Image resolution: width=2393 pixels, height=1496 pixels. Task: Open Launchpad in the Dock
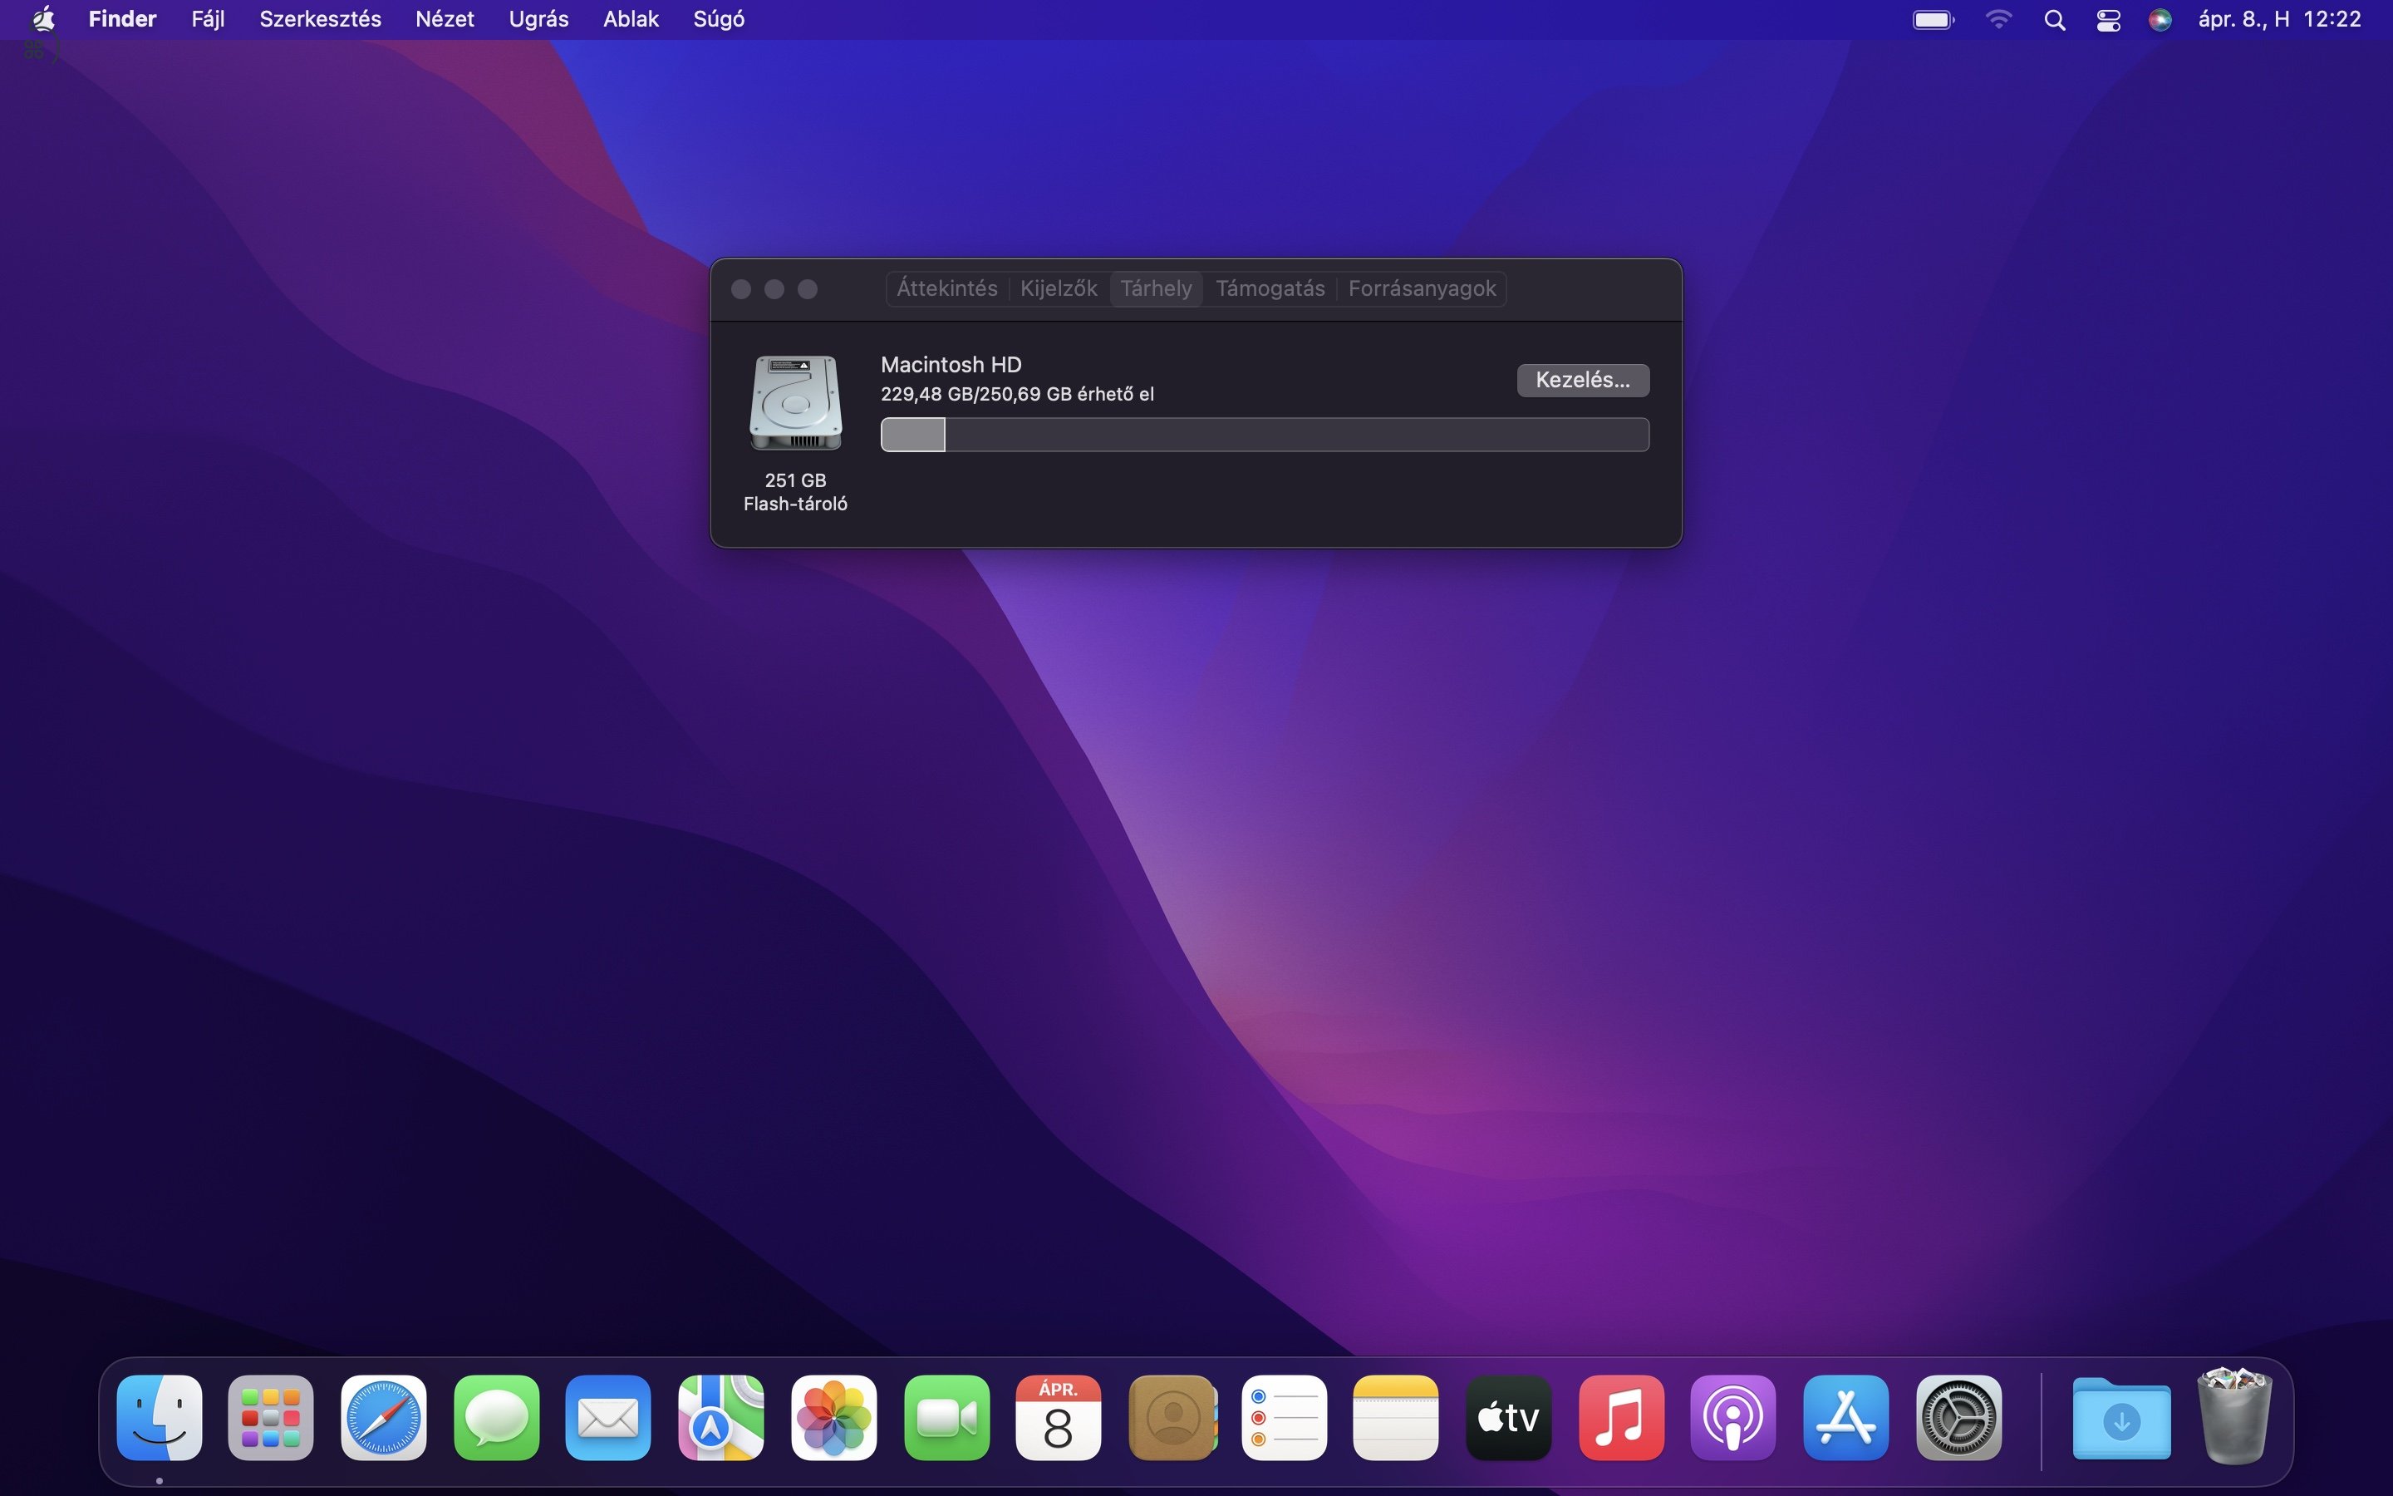click(271, 1417)
